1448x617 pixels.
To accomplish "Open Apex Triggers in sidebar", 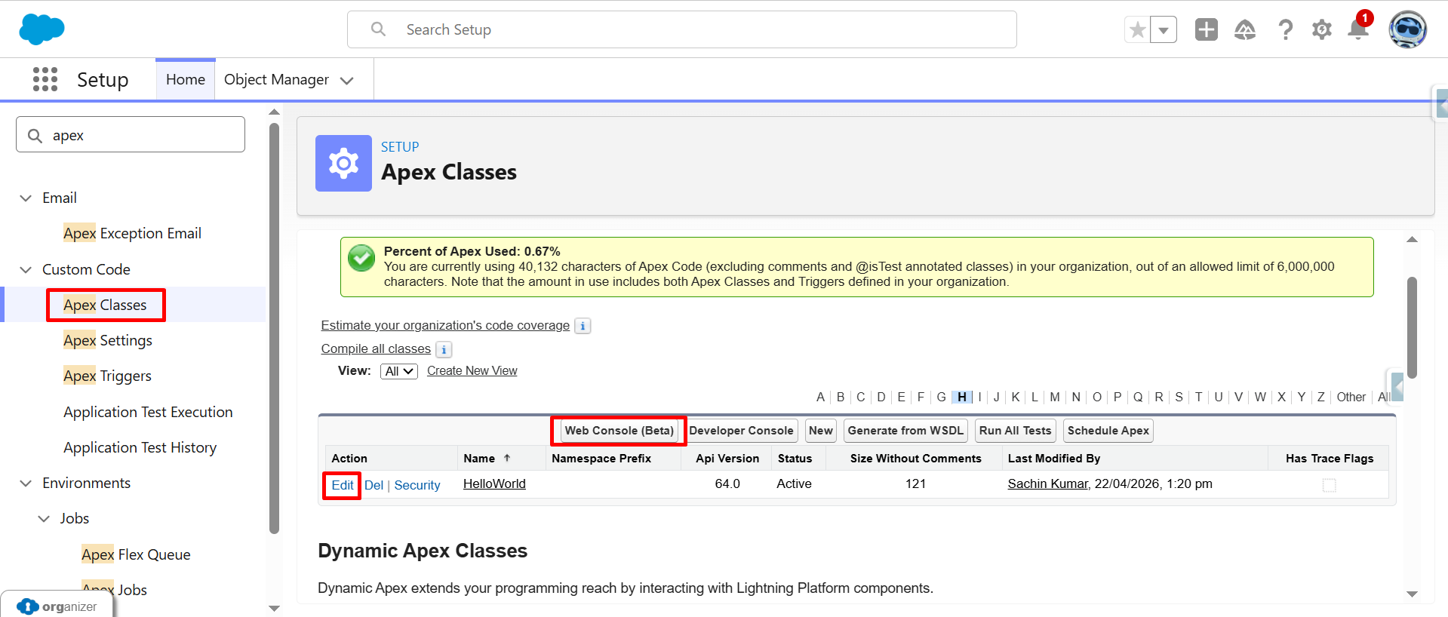I will (107, 376).
